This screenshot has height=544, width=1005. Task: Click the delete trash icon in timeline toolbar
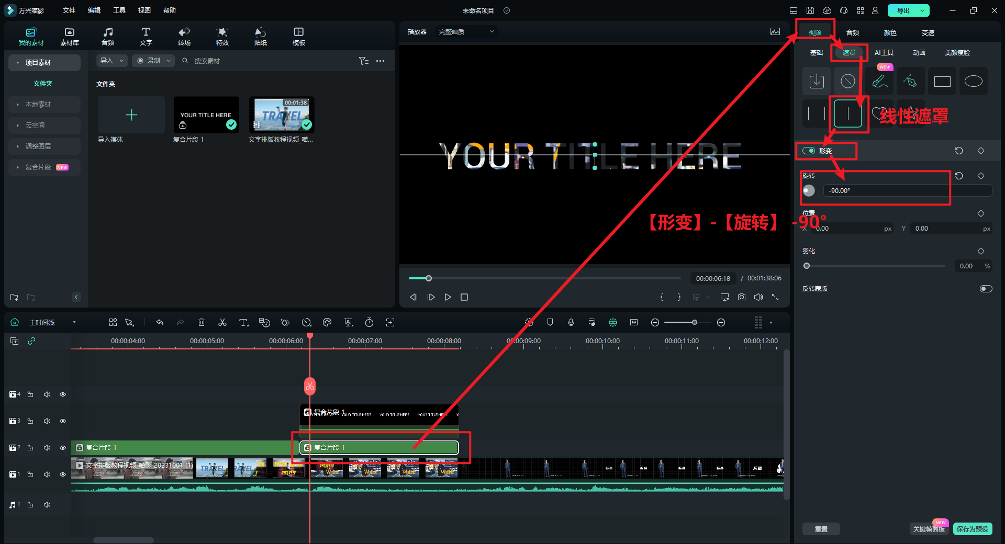click(202, 323)
